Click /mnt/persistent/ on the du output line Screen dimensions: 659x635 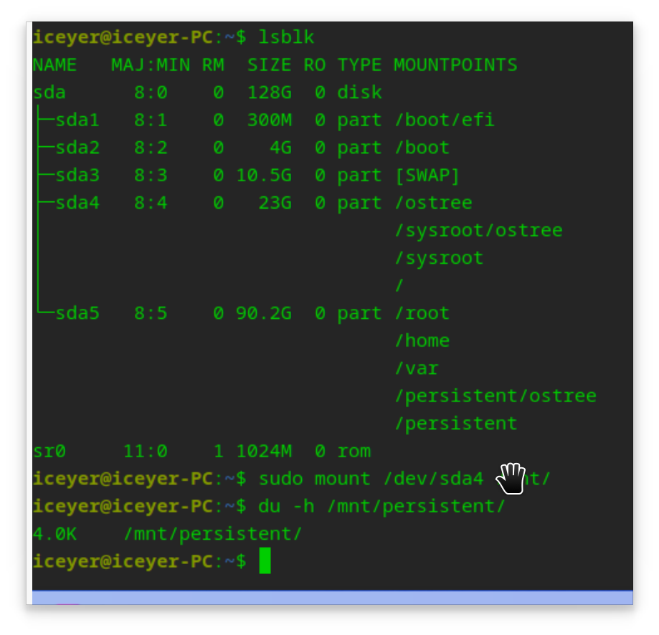point(213,534)
